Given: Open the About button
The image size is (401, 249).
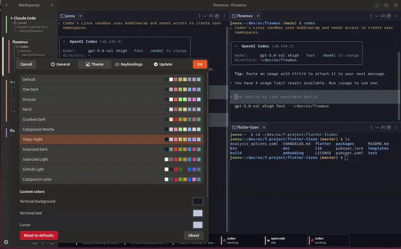Looking at the screenshot, I should pyautogui.click(x=193, y=235).
